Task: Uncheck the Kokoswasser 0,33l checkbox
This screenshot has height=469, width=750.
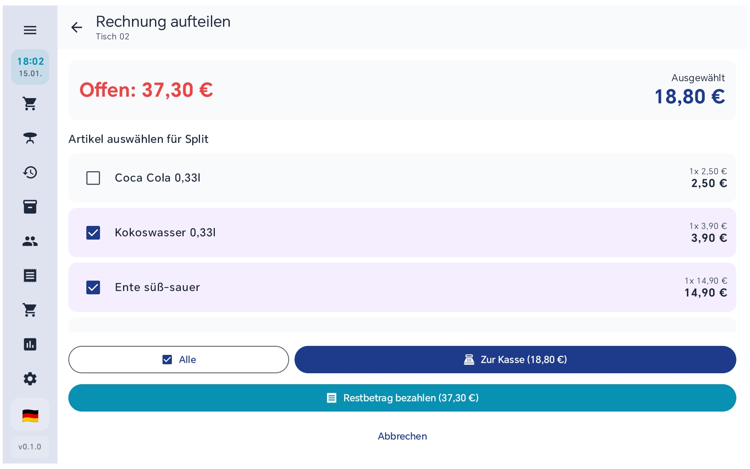Action: 93,233
